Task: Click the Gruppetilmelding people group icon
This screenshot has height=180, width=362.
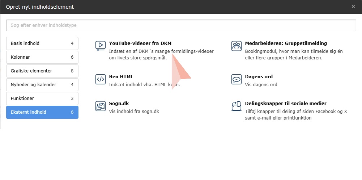Action: coord(236,46)
